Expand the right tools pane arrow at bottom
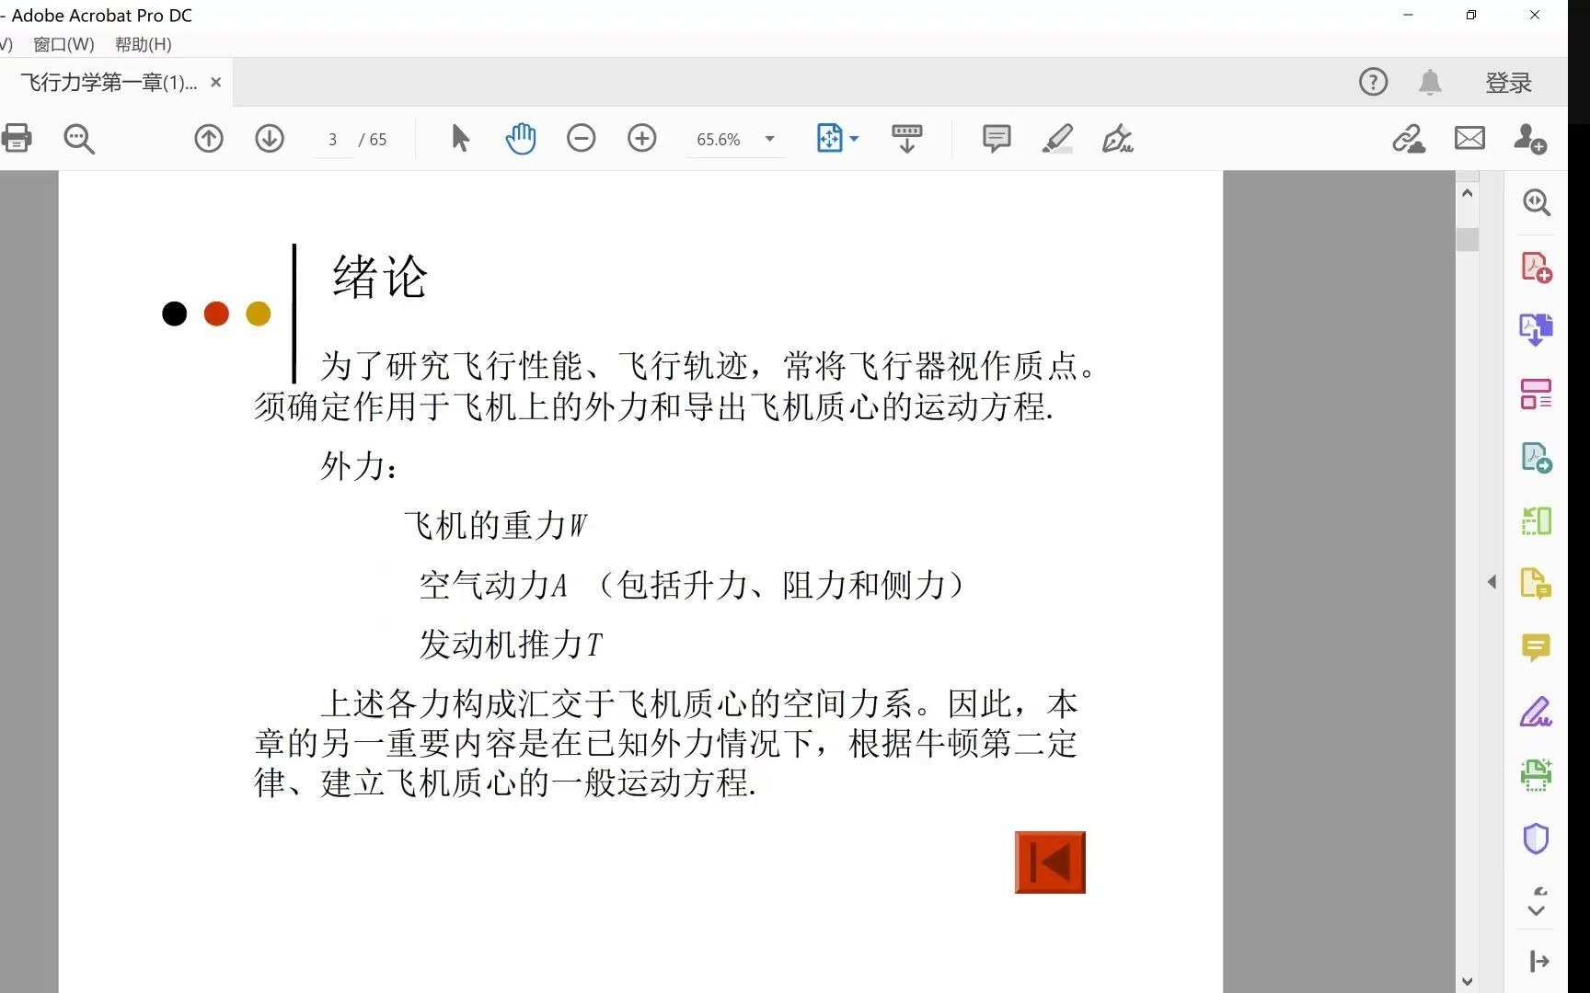Viewport: 1590px width, 993px height. coord(1538,962)
